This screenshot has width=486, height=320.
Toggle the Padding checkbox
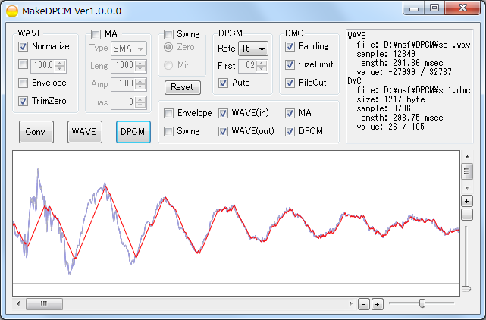[x=290, y=46]
